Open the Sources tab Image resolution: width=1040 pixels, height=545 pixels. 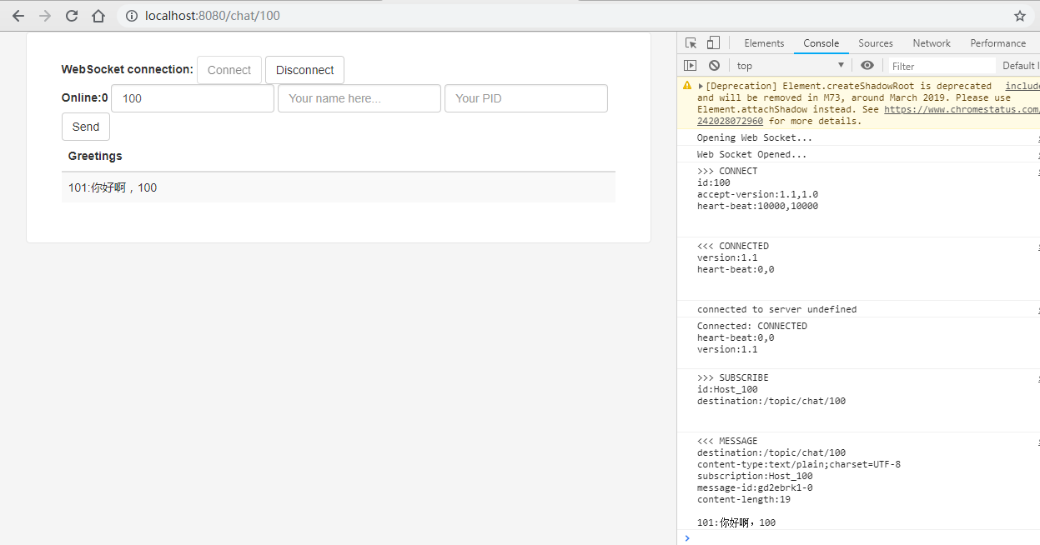[x=876, y=43]
